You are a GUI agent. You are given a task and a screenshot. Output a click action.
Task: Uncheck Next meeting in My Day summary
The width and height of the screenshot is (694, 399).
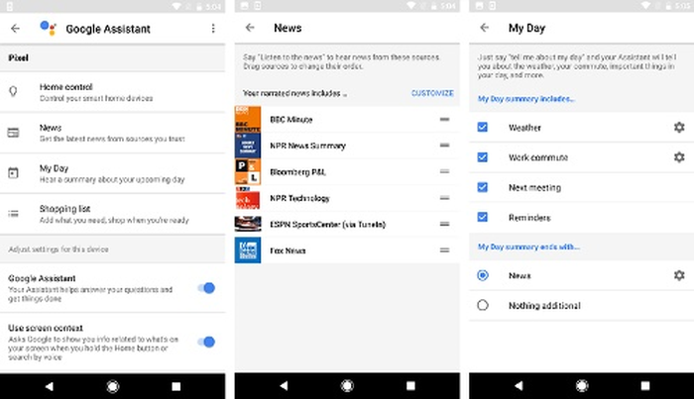click(483, 187)
